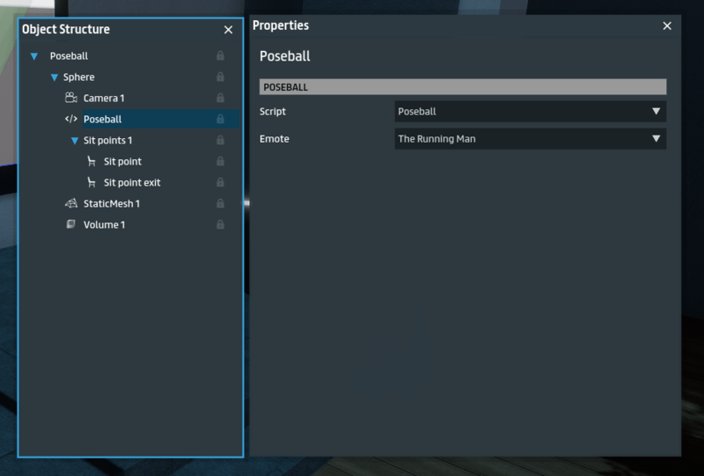Viewport: 704px width, 476px height.
Task: Click the script icon beside Poseball
Action: tap(71, 119)
